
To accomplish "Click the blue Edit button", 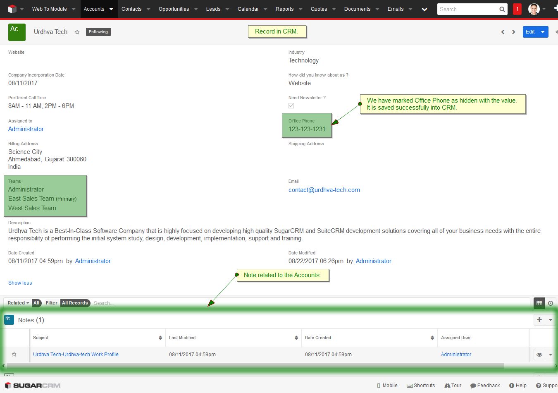I will coord(530,32).
